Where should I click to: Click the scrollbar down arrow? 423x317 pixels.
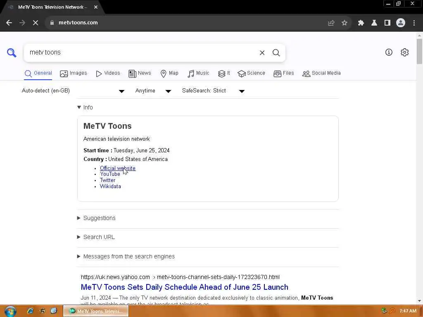tap(419, 301)
